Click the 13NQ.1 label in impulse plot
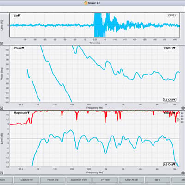This screenshot has width=185, height=185. pos(172,15)
